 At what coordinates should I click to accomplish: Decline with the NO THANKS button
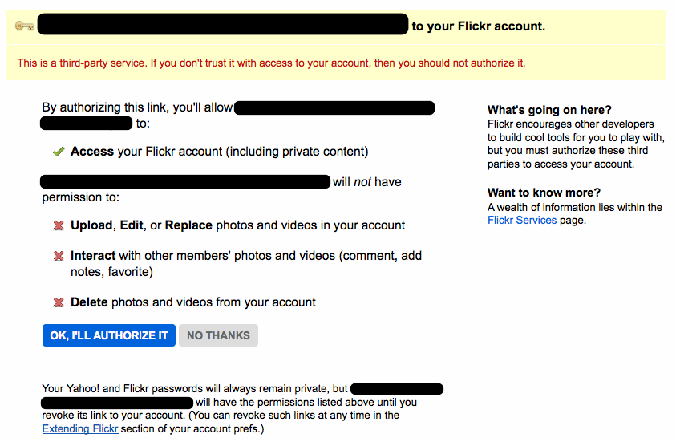click(218, 335)
